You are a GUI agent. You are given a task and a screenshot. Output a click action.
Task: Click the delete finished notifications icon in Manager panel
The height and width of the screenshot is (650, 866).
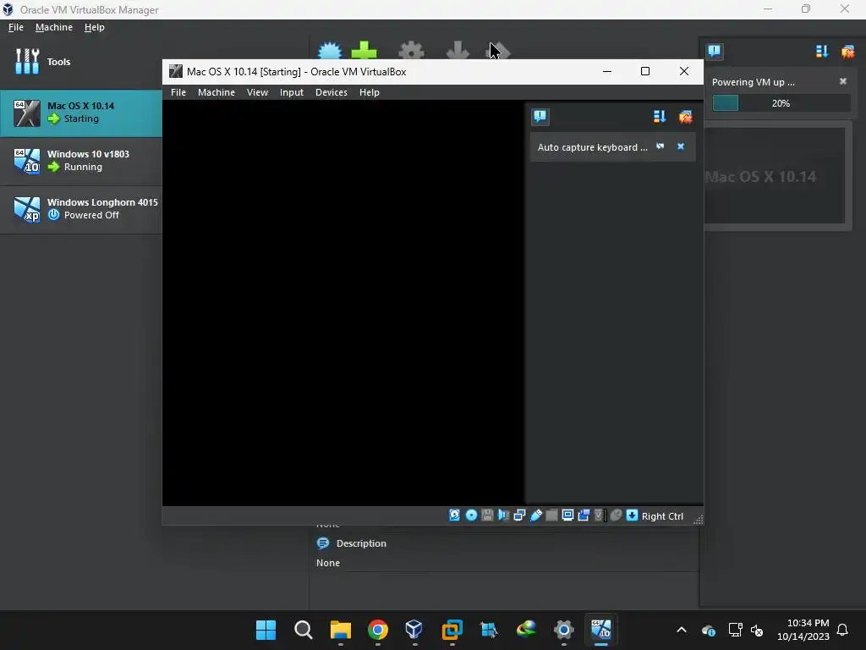click(847, 52)
